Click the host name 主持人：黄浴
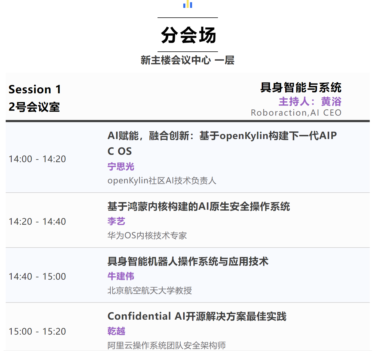379x355 pixels. click(310, 101)
